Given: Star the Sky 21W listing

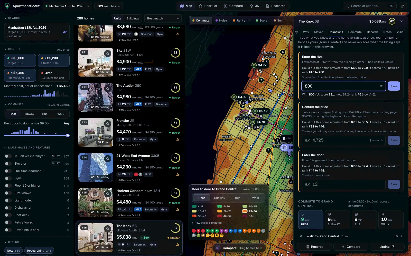Looking at the screenshot, I should click(108, 53).
